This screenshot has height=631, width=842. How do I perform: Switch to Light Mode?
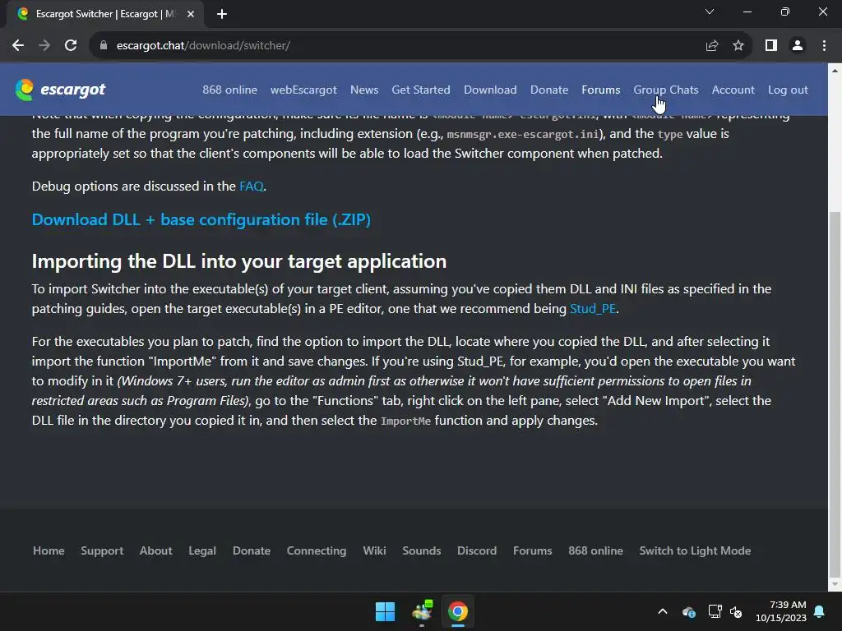tap(695, 550)
